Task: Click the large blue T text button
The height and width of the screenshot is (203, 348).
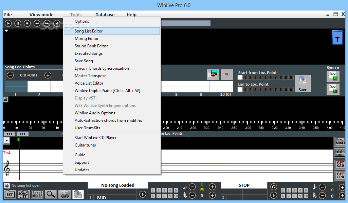Action: [x=337, y=38]
